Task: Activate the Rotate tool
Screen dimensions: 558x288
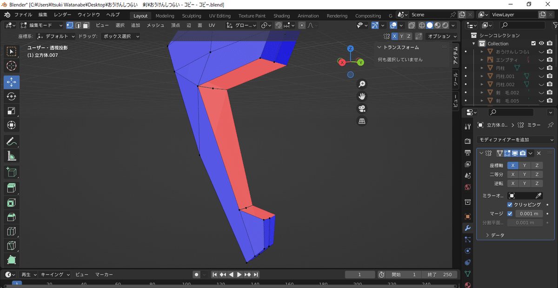Action: click(x=12, y=96)
